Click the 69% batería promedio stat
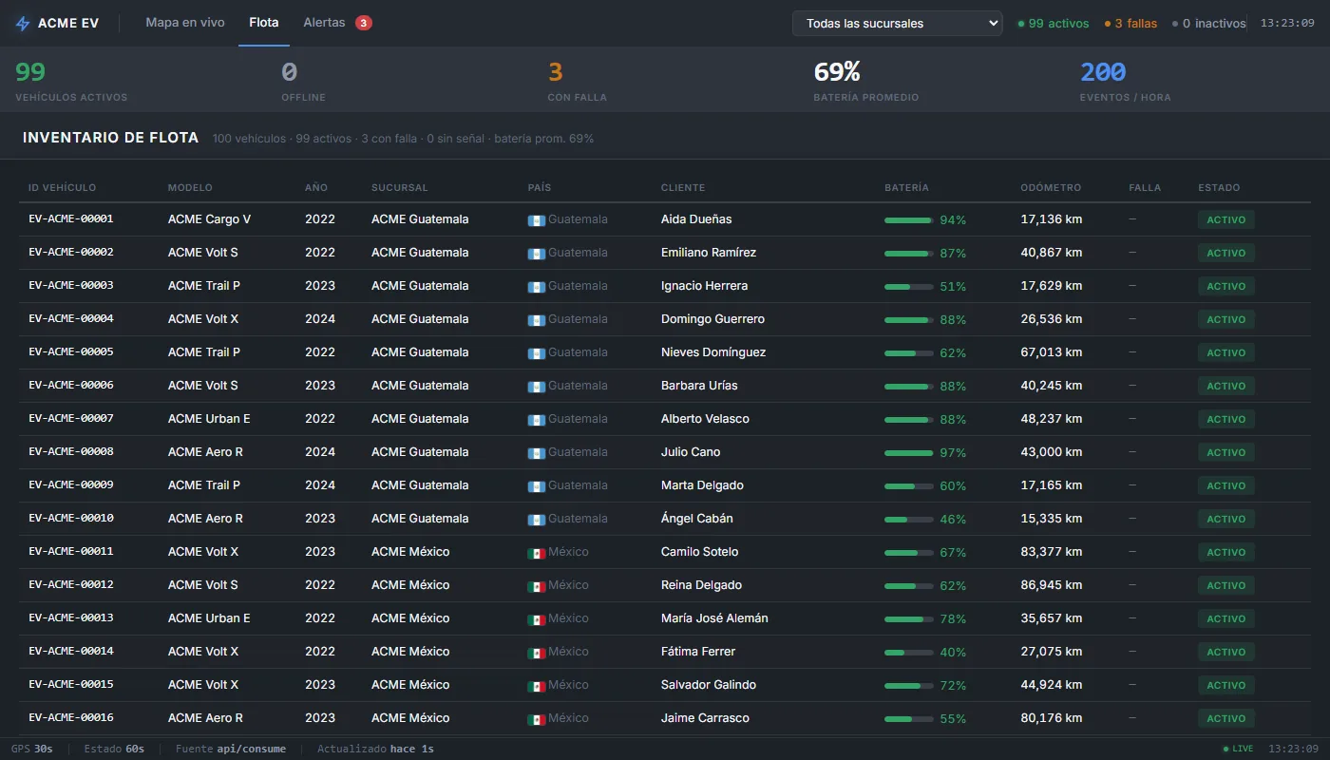Viewport: 1330px width, 760px height. [865, 81]
